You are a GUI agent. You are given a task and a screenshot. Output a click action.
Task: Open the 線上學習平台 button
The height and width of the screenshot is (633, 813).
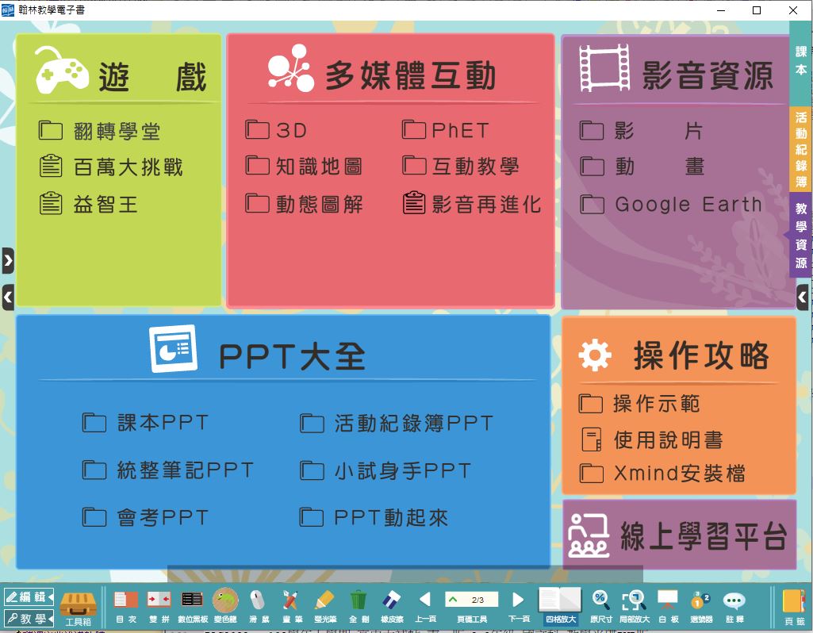(x=679, y=535)
